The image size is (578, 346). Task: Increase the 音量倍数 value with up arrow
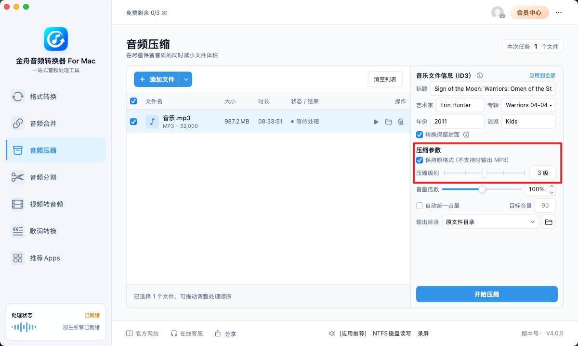tap(552, 186)
